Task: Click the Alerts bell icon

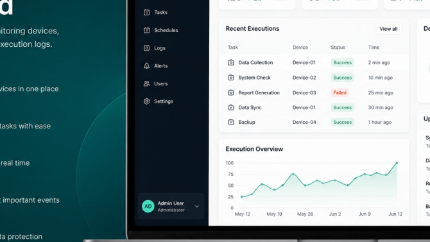Action: [x=147, y=66]
